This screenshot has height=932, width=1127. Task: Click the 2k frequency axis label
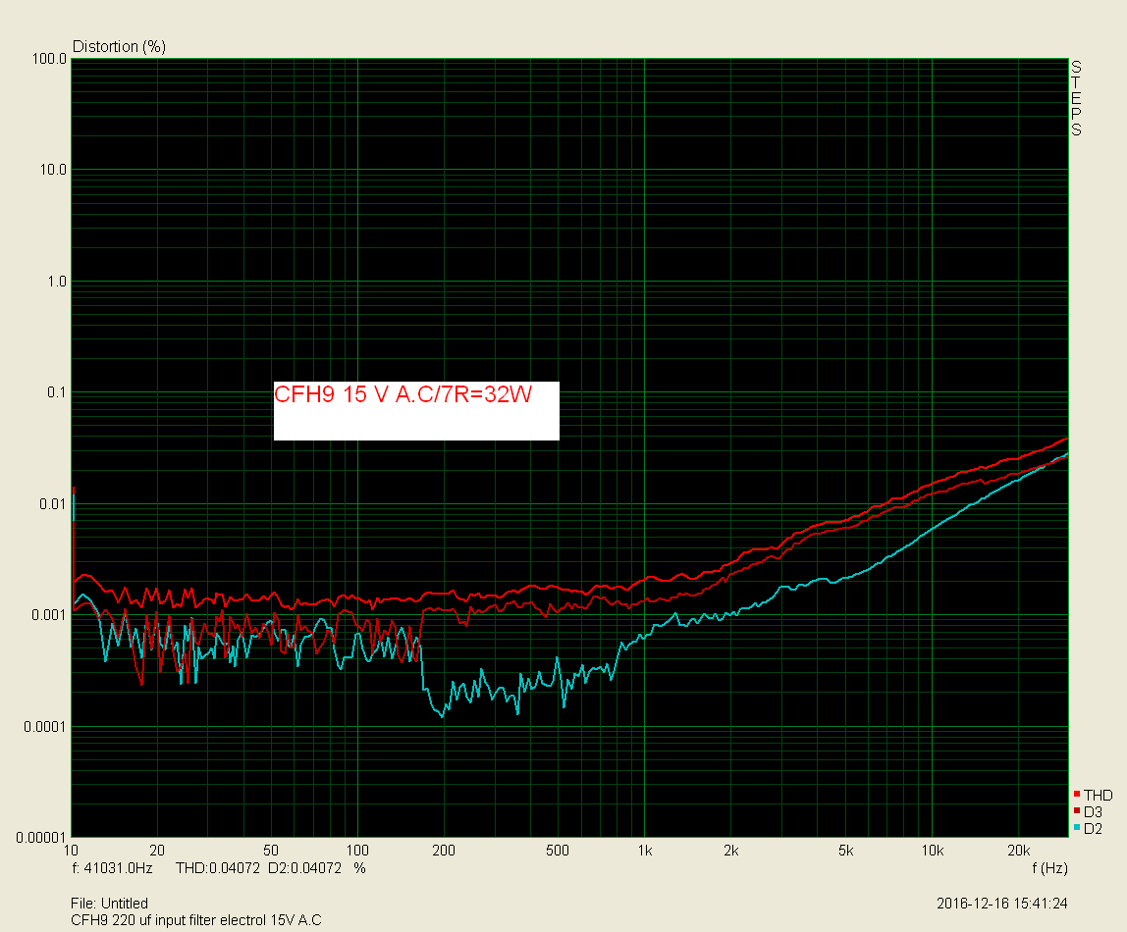731,851
